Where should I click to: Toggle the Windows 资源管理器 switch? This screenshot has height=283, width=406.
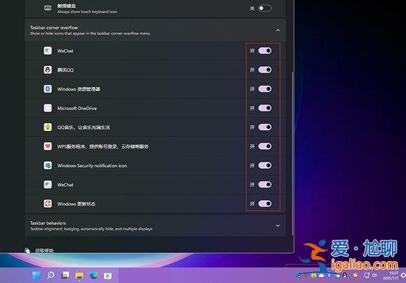point(265,89)
